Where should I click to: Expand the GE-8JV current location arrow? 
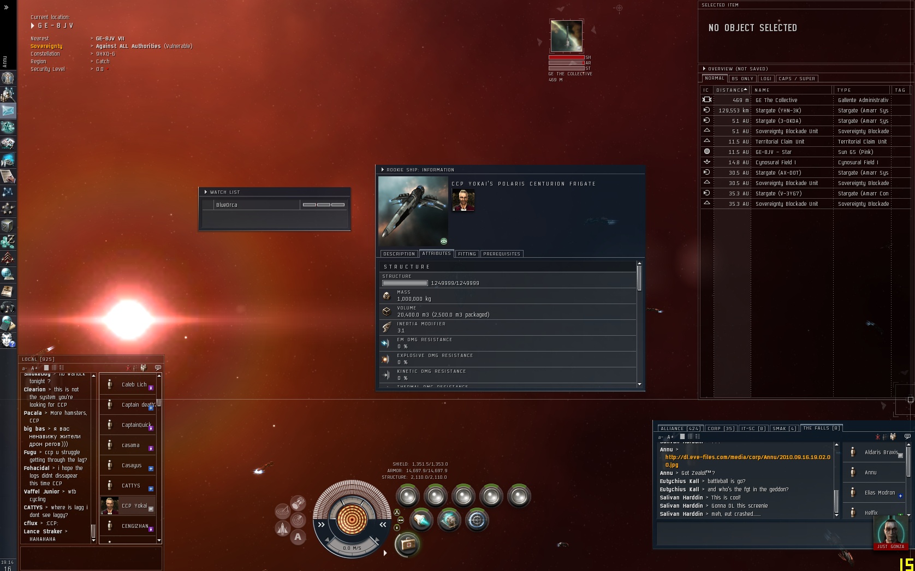(33, 26)
